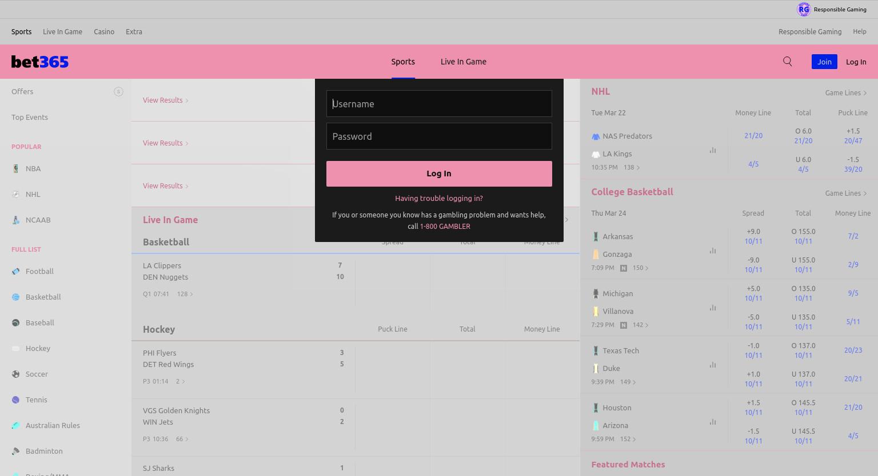Select Duke money line 20/21
Screen dimensions: 878x476
[852, 378]
